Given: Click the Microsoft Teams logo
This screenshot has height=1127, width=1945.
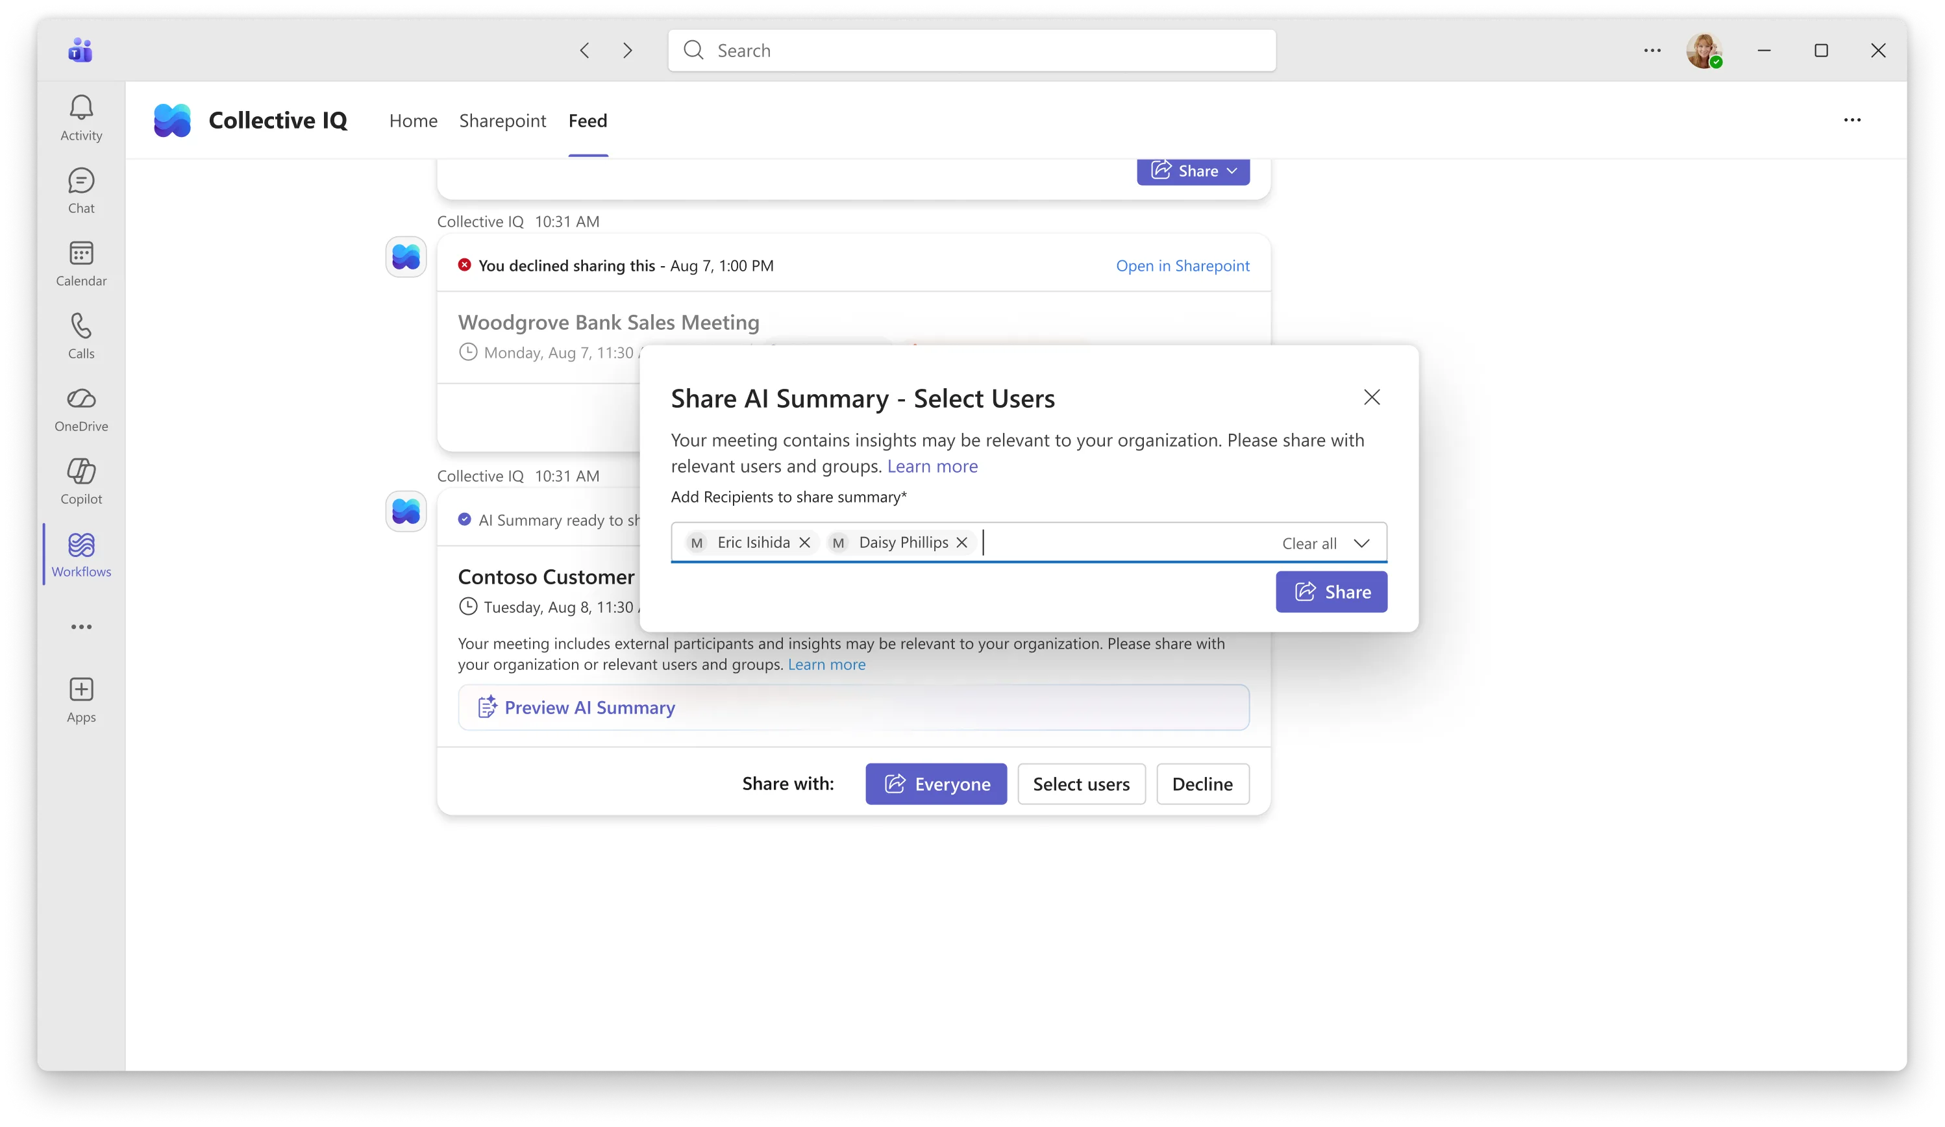Looking at the screenshot, I should click(x=81, y=50).
